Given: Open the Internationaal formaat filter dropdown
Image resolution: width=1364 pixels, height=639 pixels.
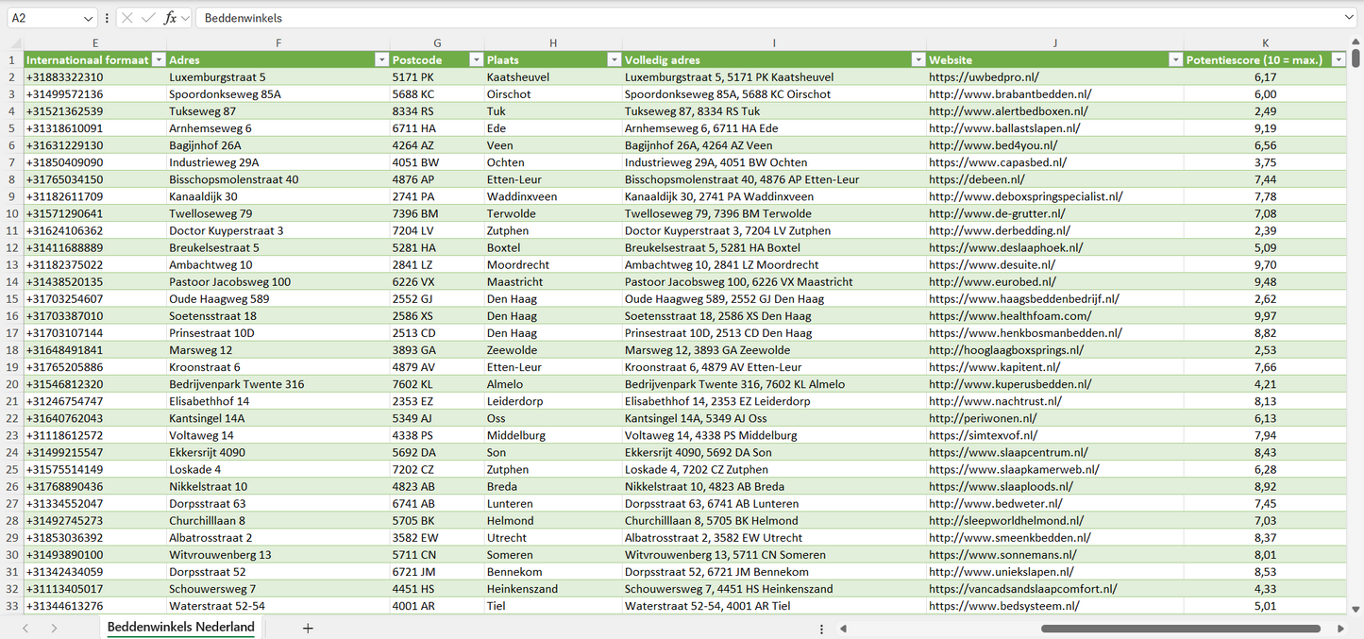Looking at the screenshot, I should [158, 59].
